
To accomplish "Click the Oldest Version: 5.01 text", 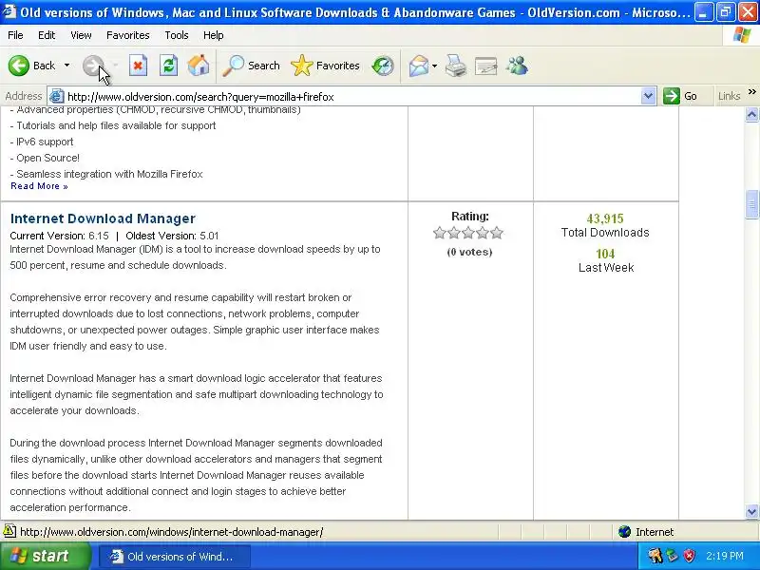I will point(172,236).
